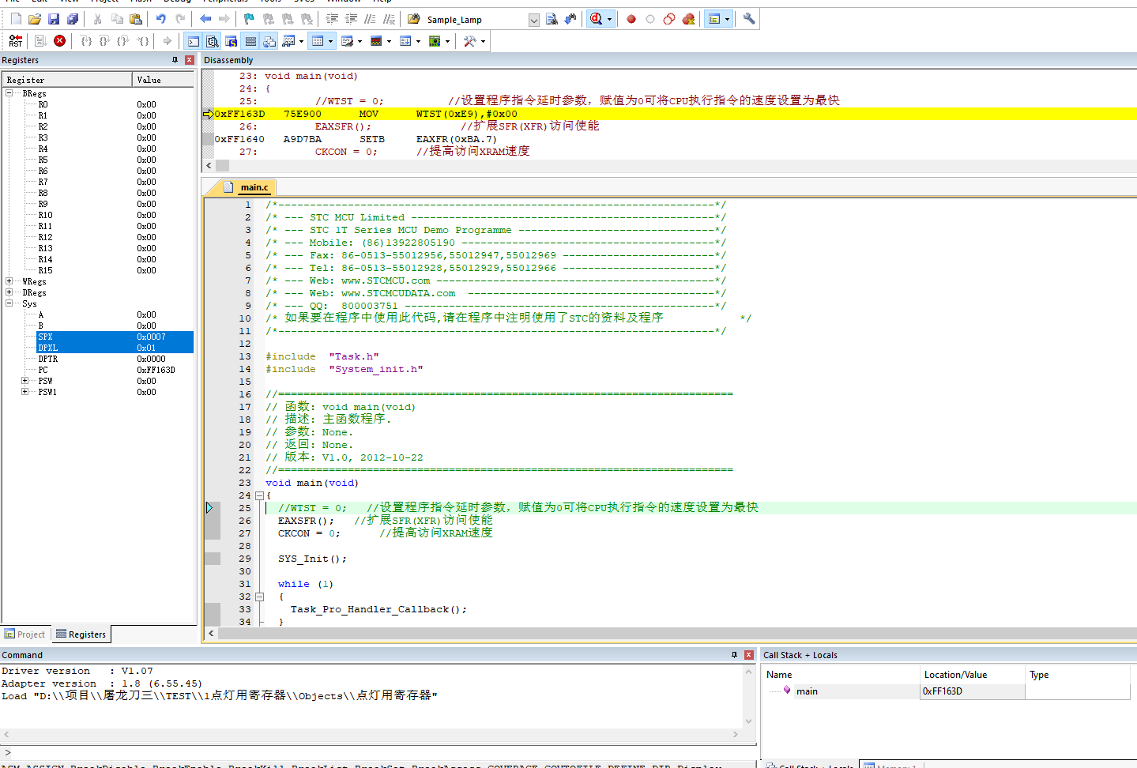Save the current file
The image size is (1137, 768).
[54, 19]
